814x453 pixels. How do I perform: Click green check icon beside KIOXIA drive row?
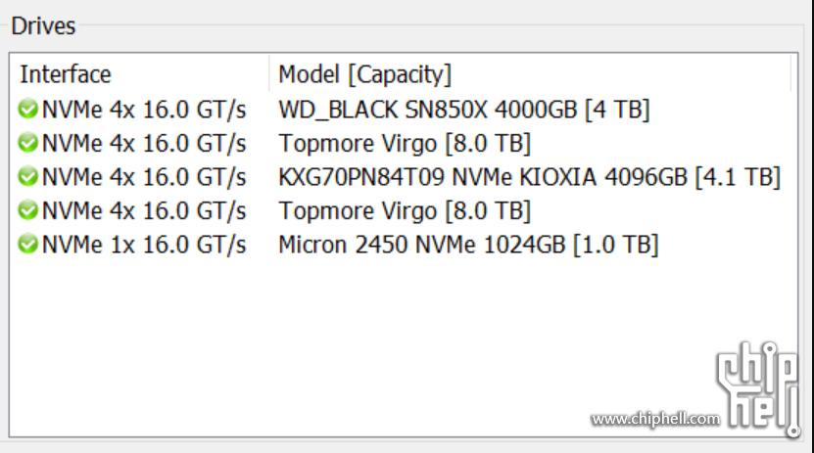pyautogui.click(x=28, y=177)
